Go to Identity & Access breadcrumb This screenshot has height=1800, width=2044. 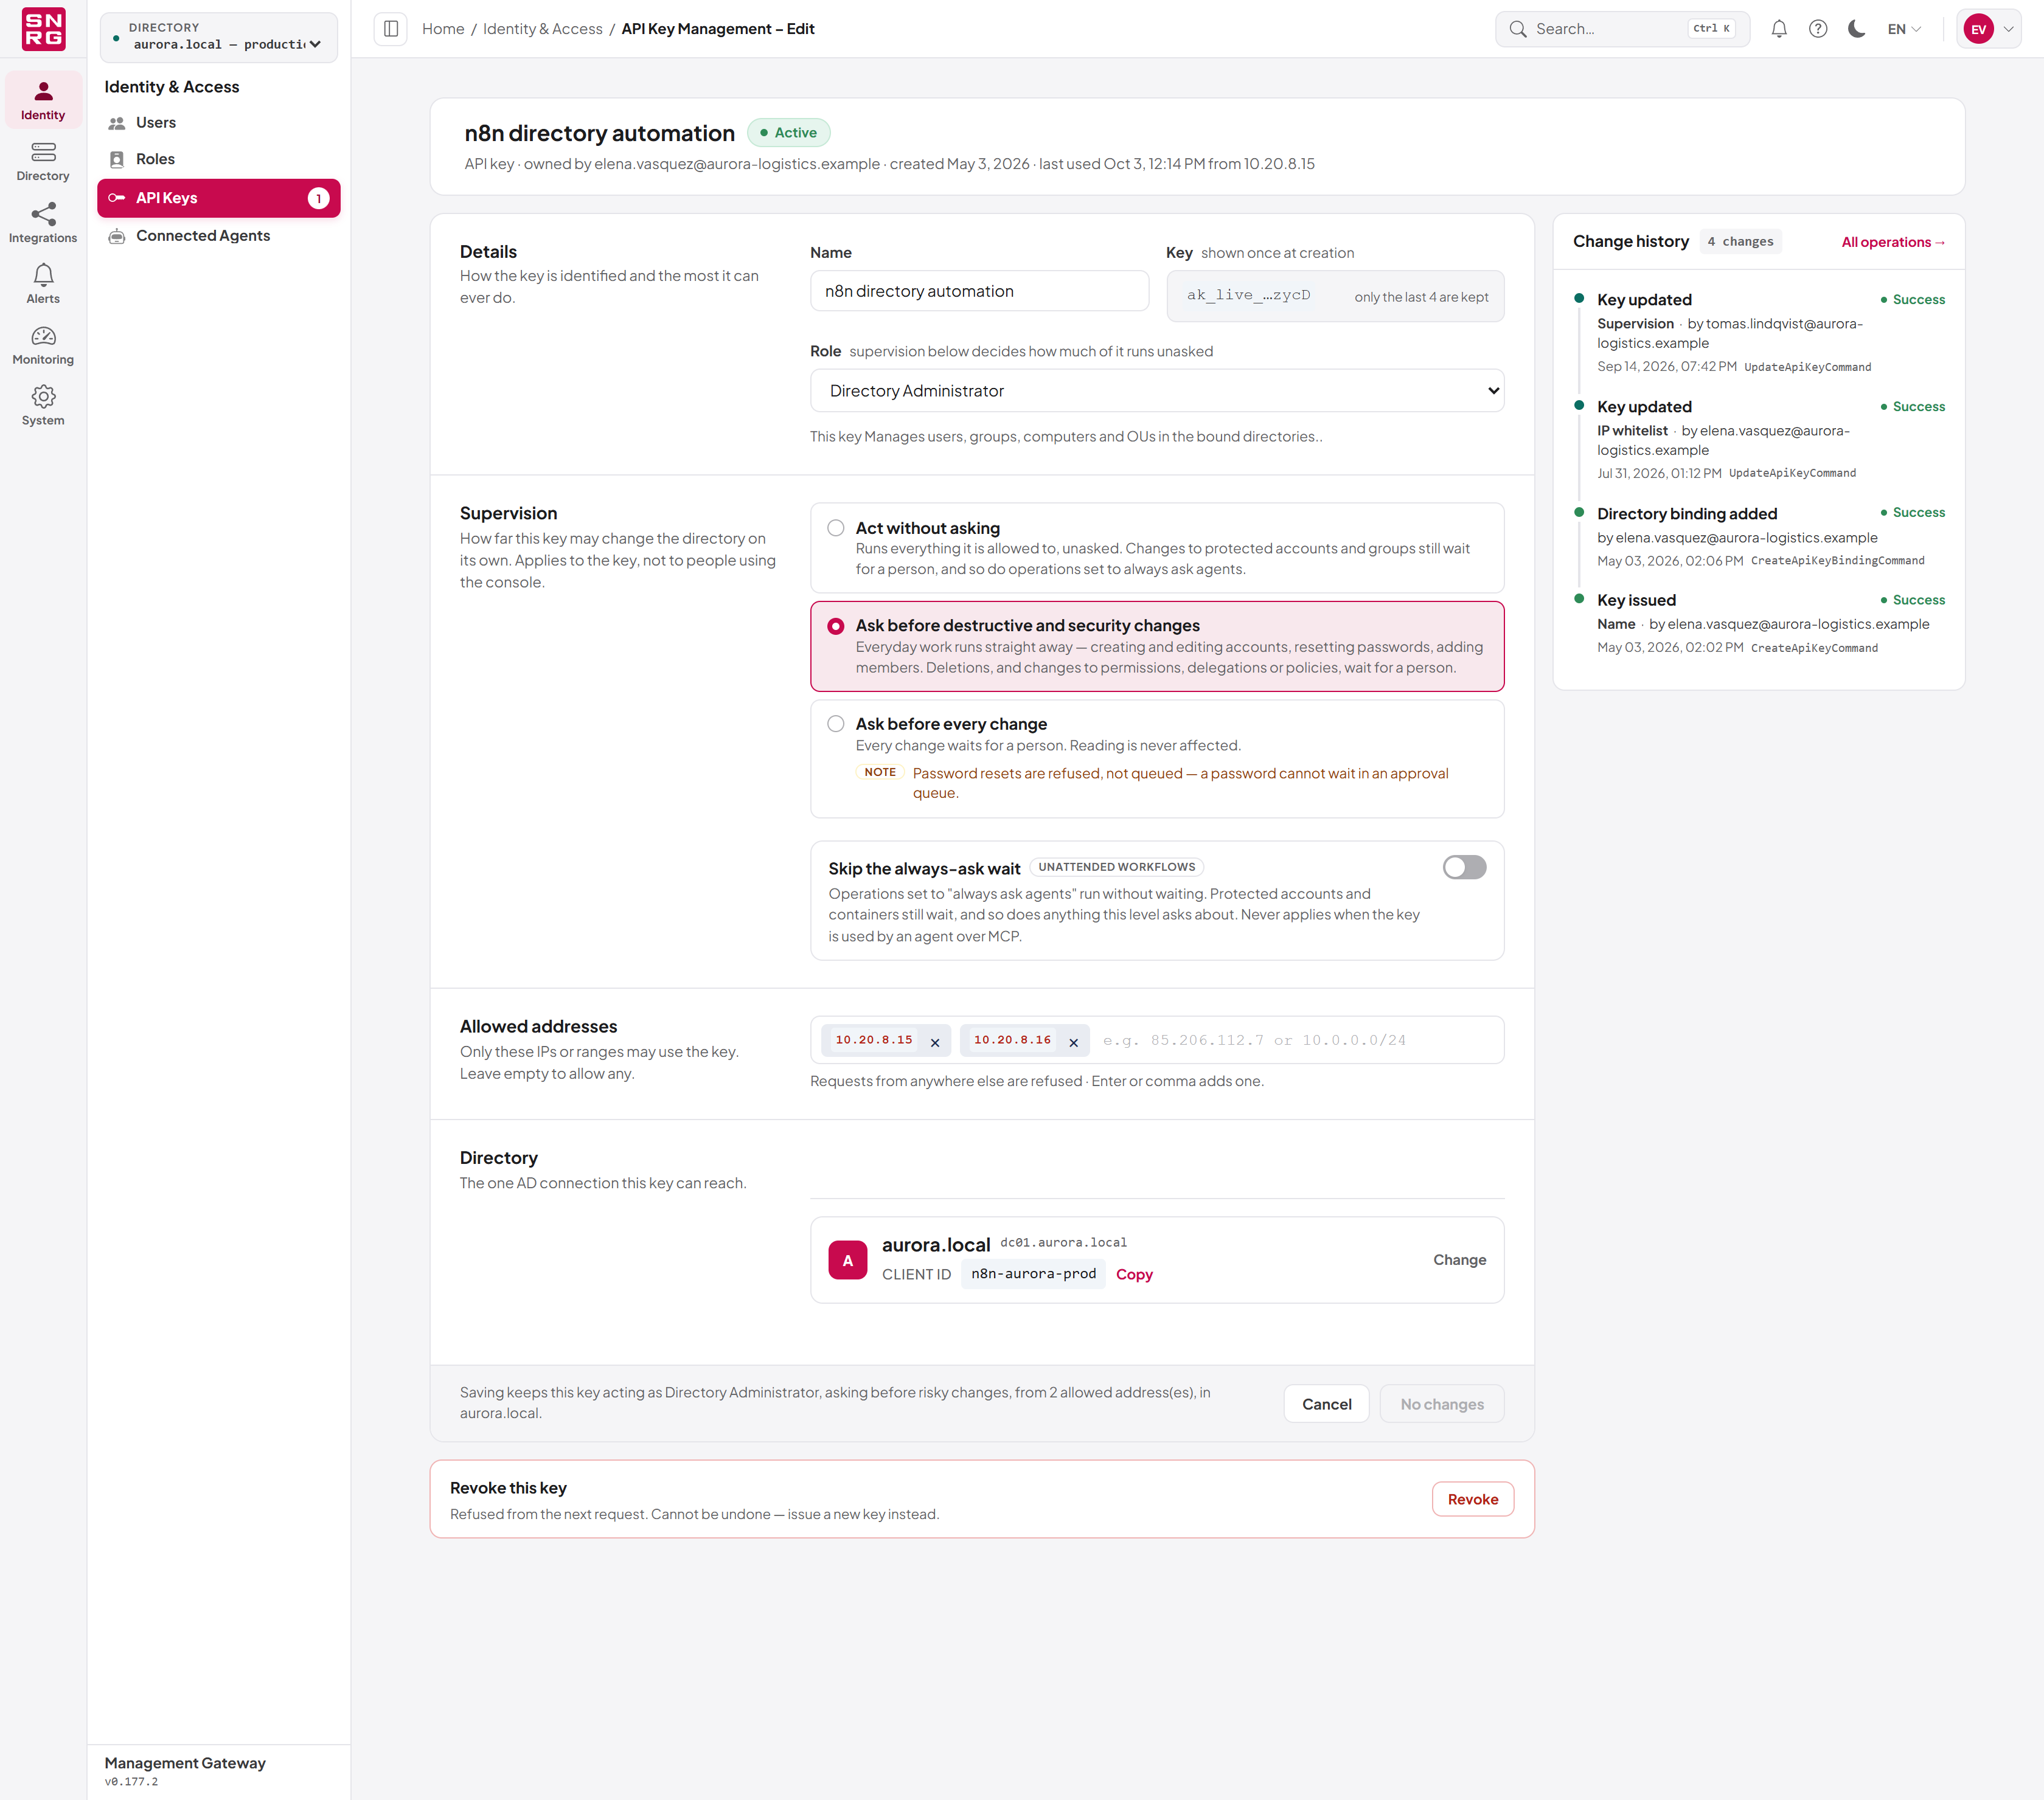(543, 29)
